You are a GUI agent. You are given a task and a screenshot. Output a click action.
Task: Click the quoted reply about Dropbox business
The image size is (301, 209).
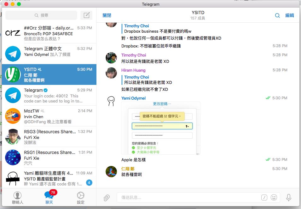[157, 29]
